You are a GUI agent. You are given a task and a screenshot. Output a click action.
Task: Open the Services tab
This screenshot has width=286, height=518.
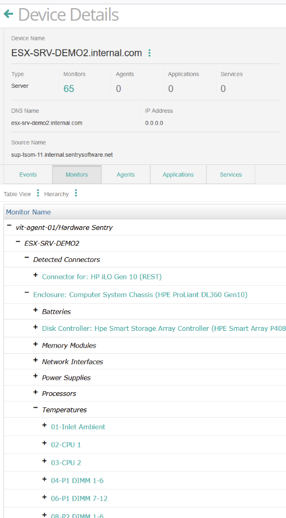(231, 175)
